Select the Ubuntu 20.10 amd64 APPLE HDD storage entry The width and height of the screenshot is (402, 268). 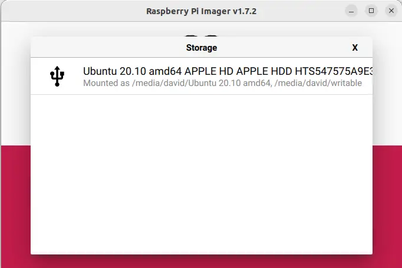tap(202, 76)
